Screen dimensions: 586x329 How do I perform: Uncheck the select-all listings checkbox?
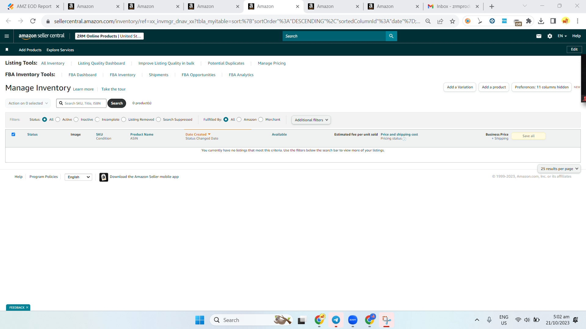click(x=13, y=134)
